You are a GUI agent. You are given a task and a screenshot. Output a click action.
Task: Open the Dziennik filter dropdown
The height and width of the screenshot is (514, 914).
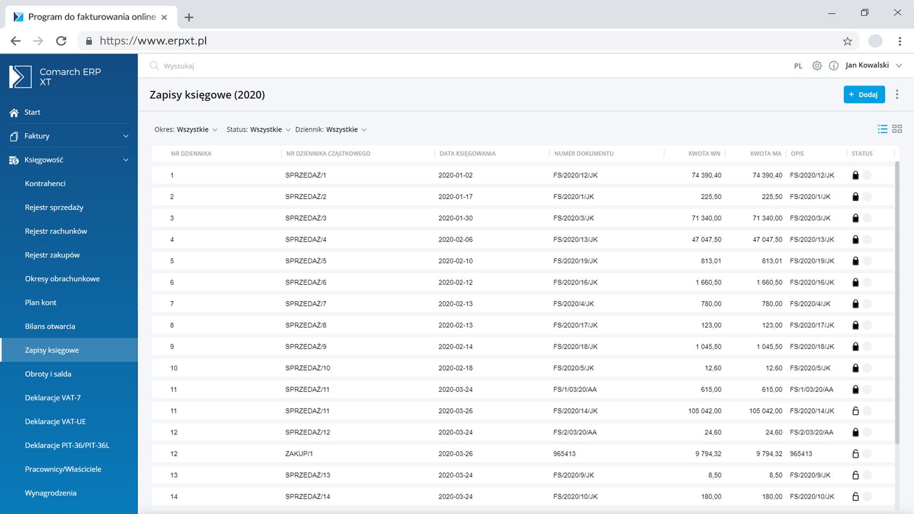pos(331,130)
